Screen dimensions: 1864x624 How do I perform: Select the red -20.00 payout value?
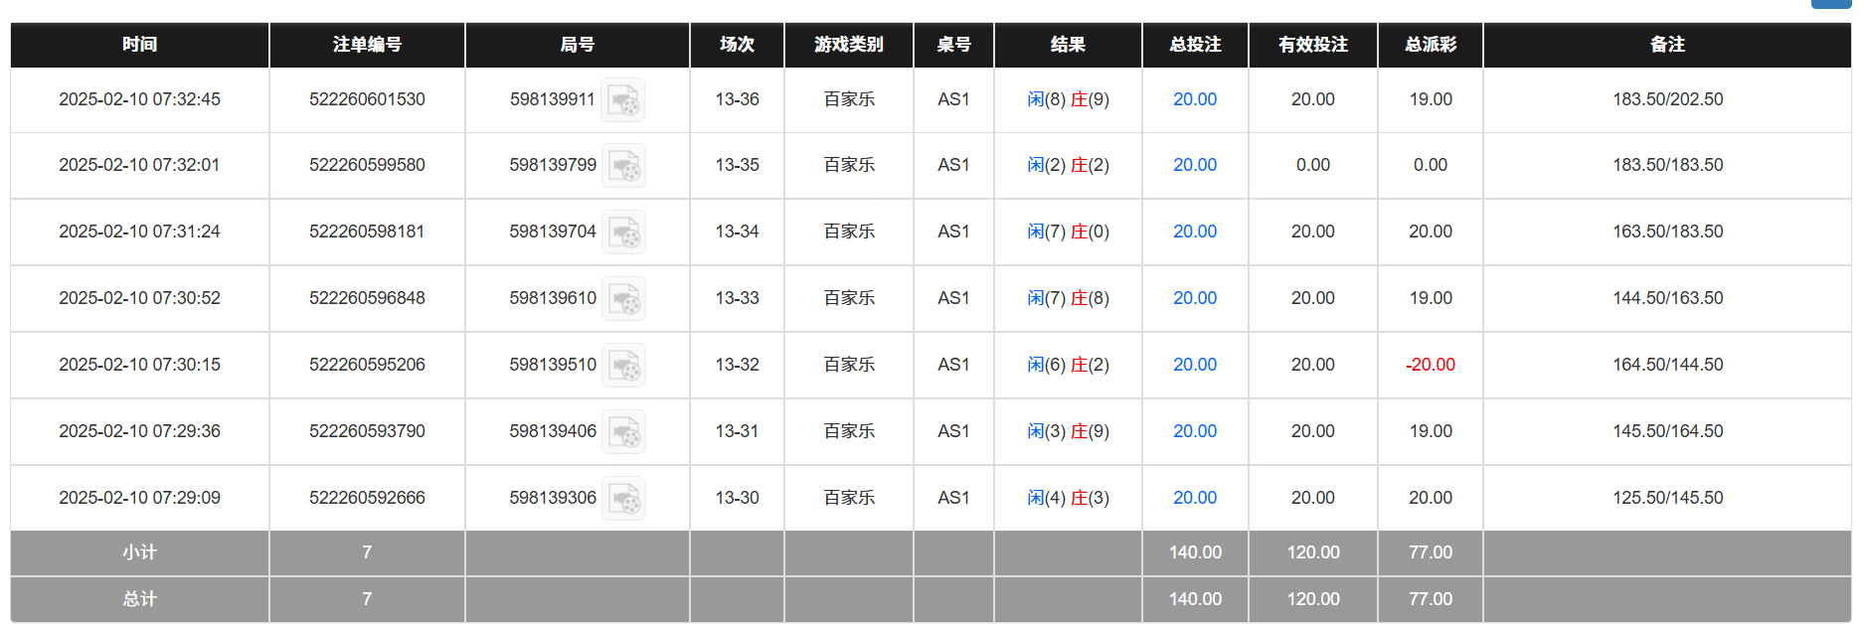tap(1429, 365)
